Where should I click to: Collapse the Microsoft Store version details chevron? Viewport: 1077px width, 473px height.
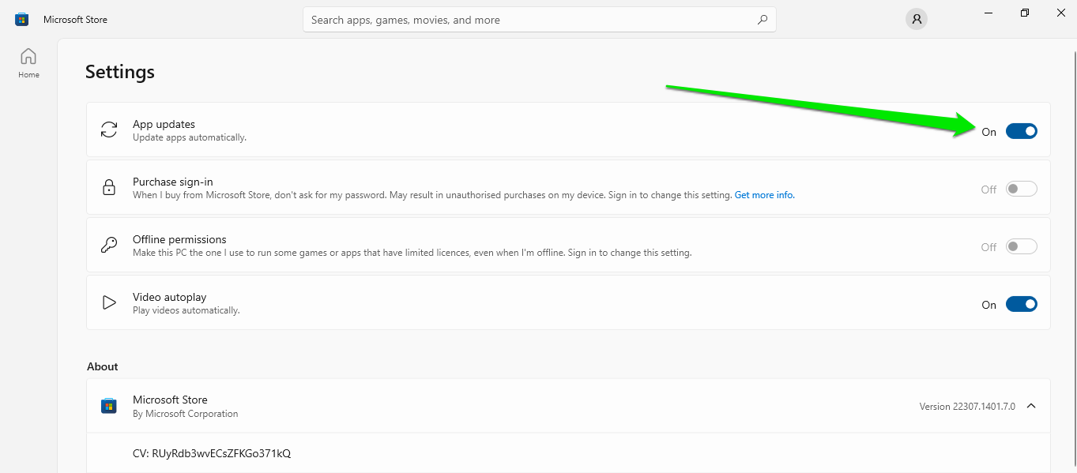coord(1030,406)
